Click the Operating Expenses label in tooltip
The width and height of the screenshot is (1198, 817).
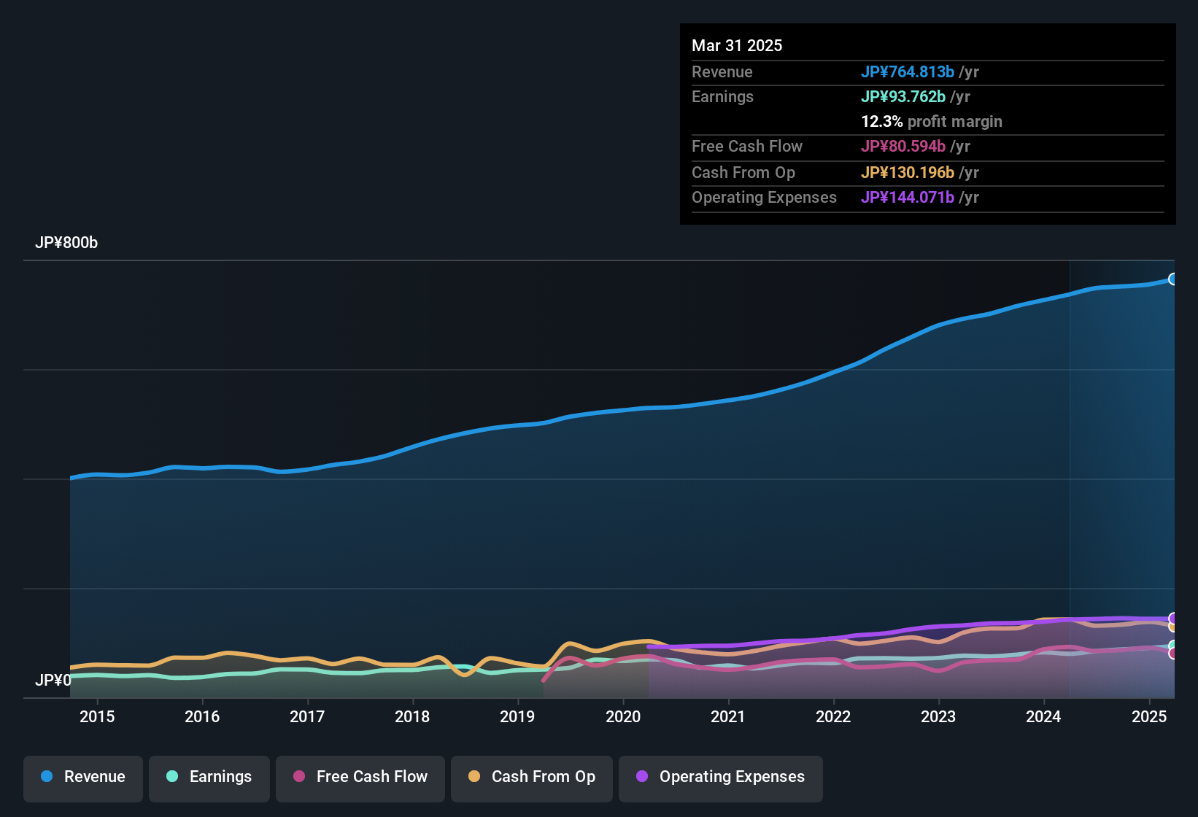(x=764, y=198)
